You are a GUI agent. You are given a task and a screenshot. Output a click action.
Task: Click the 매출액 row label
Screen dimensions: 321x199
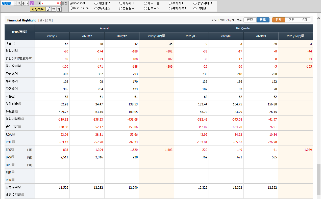click(x=11, y=43)
